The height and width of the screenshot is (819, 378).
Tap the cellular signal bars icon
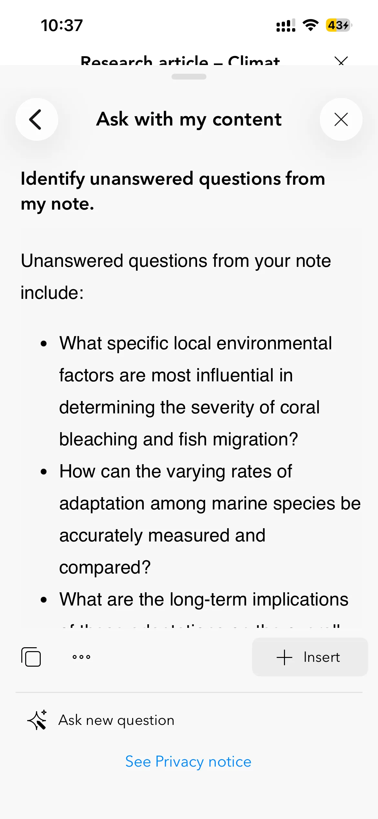286,26
